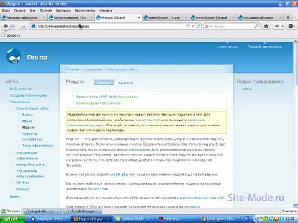This screenshot has height=223, width=298.
Task: Open Перевод интерфейса in the sidebar
Action: tap(32, 136)
